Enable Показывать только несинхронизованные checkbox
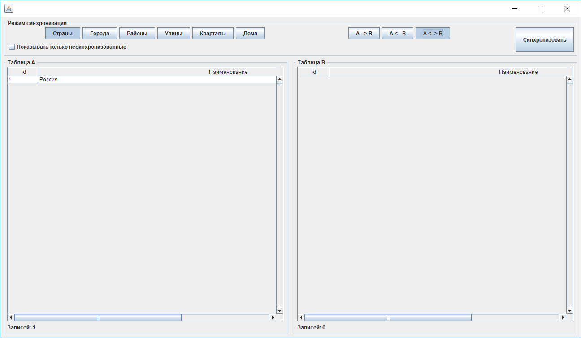This screenshot has height=338, width=581. [12, 46]
